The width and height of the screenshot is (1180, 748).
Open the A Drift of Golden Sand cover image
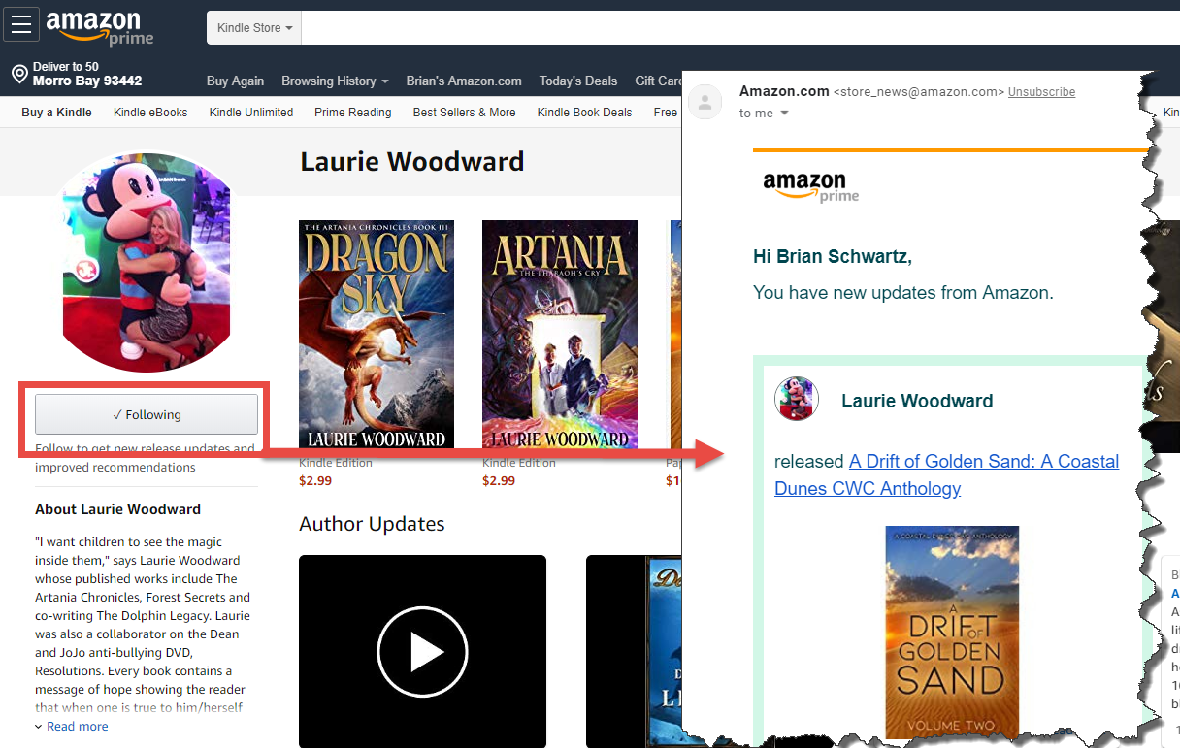coord(952,632)
